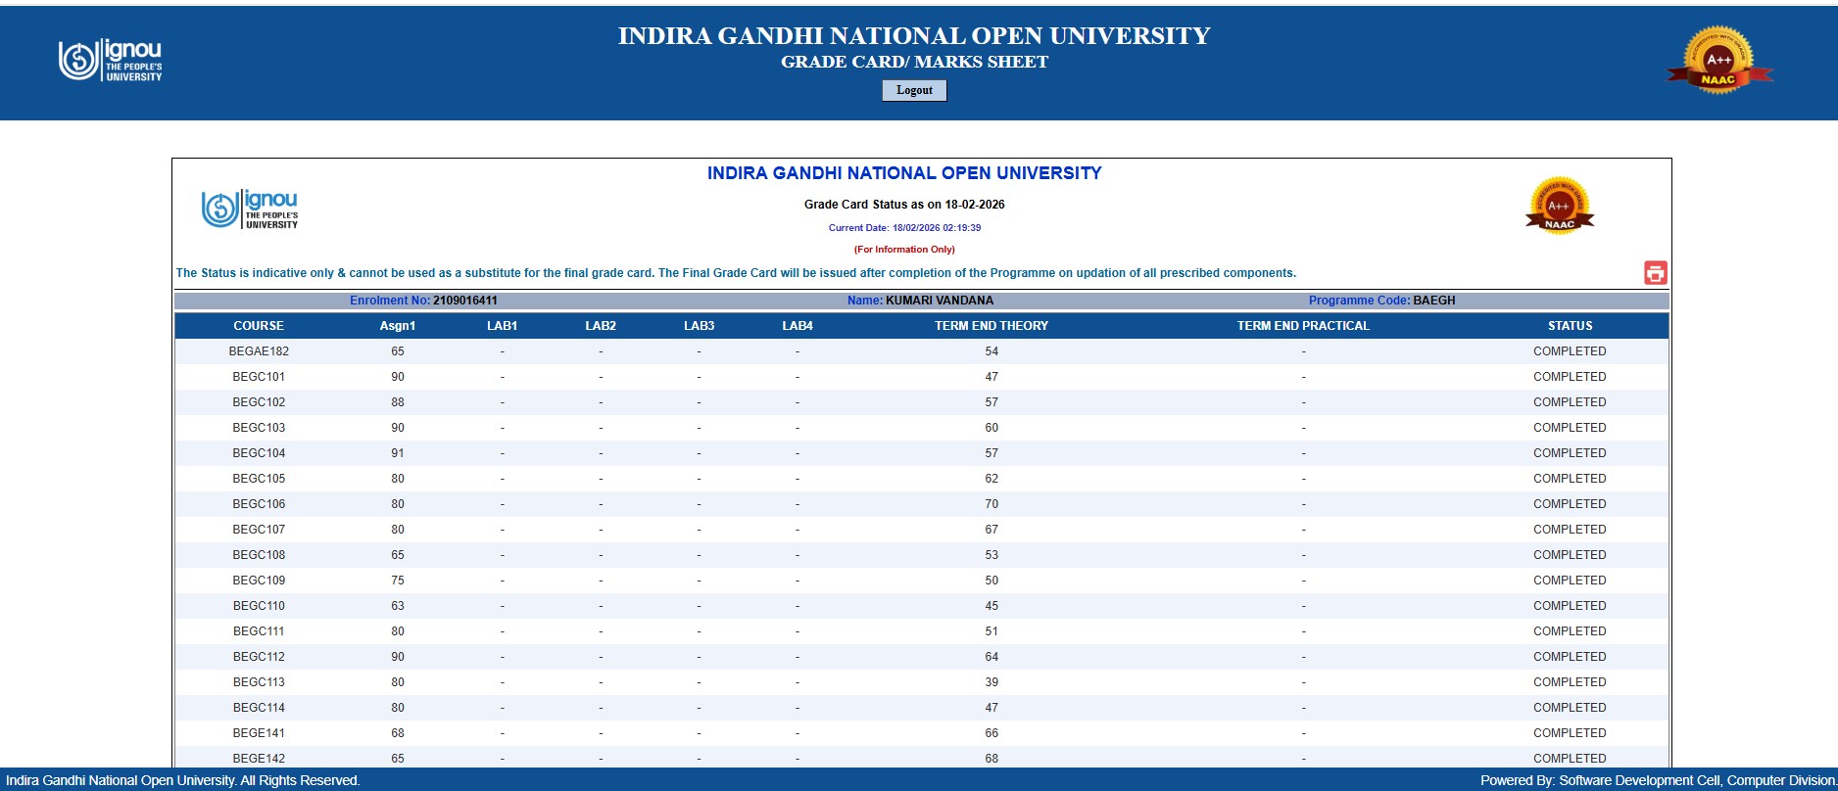
Task: Click course code BEGC101
Action: [259, 377]
